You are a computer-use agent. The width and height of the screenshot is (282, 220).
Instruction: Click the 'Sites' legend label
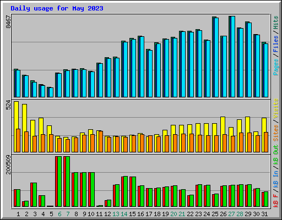tap(276, 133)
